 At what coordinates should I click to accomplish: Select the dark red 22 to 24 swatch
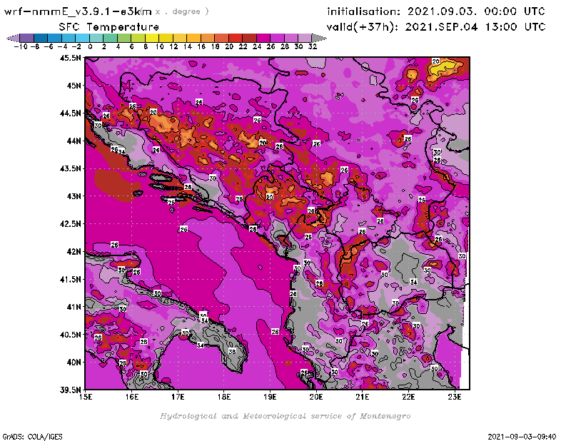[x=249, y=38]
